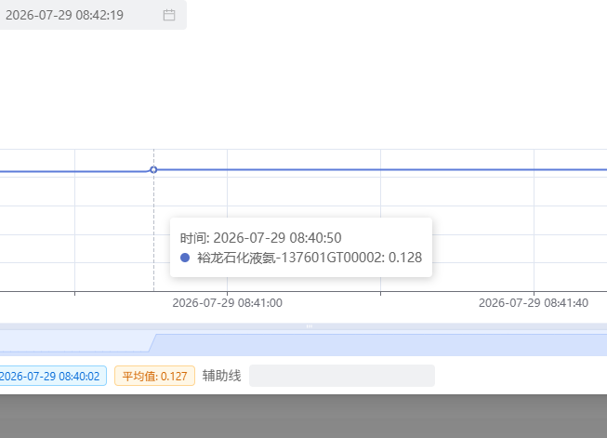The width and height of the screenshot is (607, 438).
Task: Open the calendar icon in date field
Action: point(169,15)
